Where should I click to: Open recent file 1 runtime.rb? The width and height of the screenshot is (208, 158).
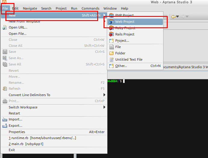coord(54,138)
